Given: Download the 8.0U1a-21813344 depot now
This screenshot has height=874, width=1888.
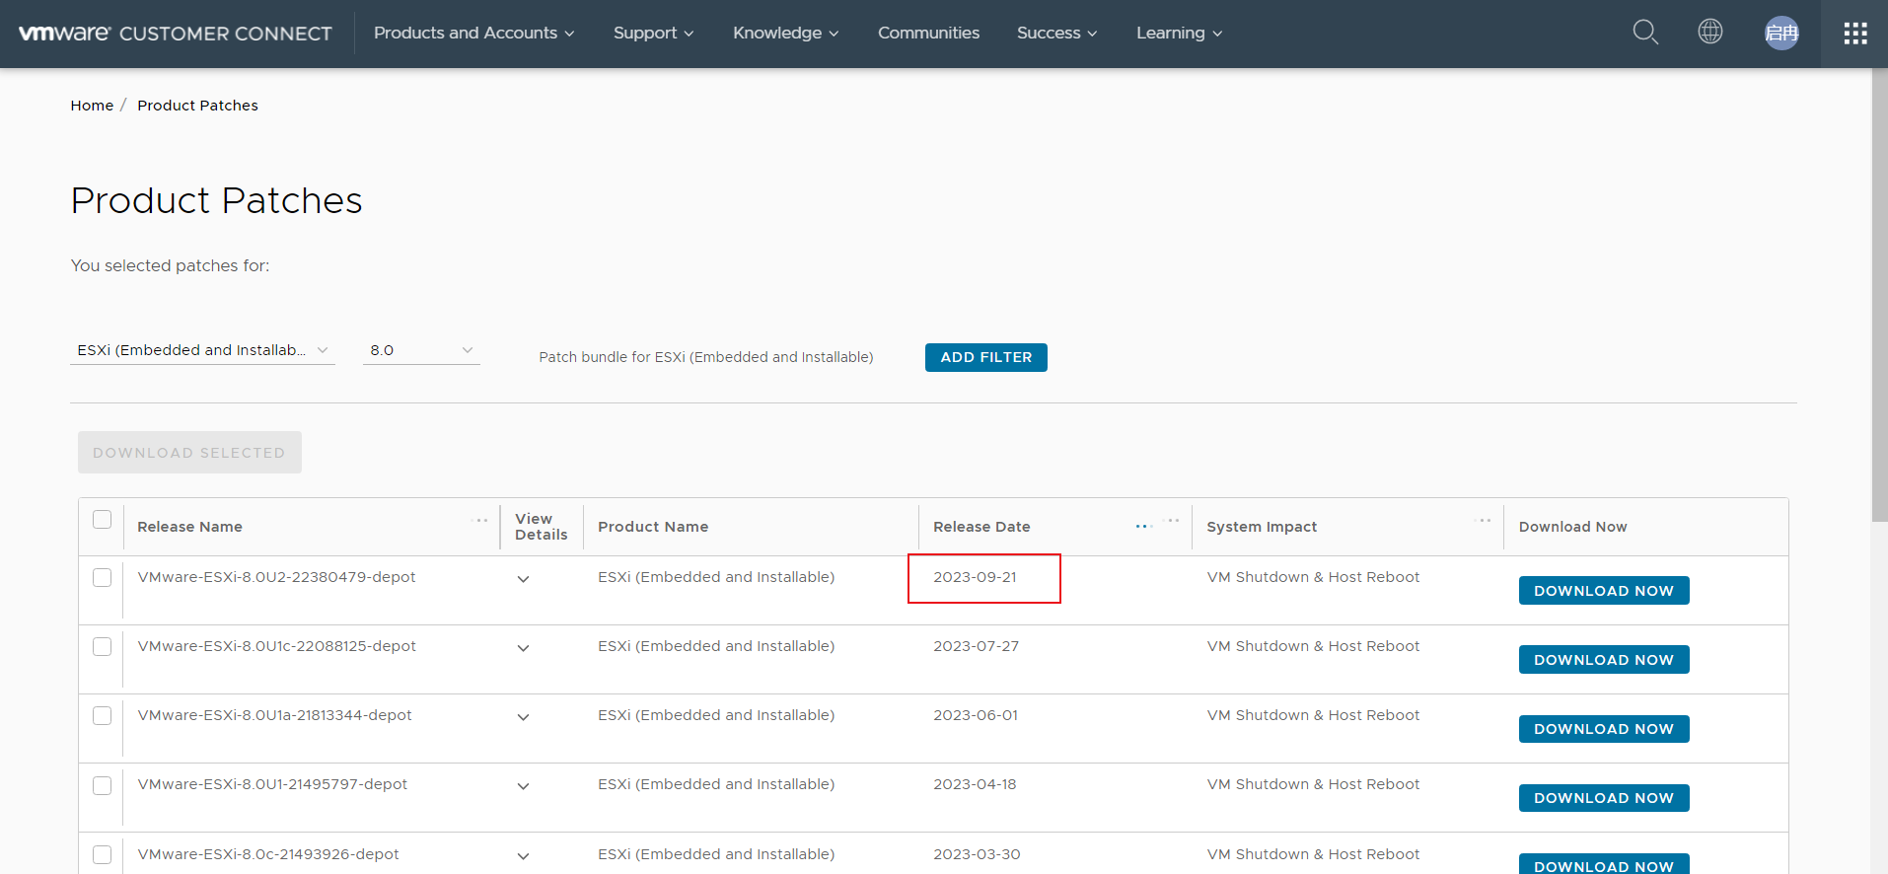Looking at the screenshot, I should coord(1604,729).
